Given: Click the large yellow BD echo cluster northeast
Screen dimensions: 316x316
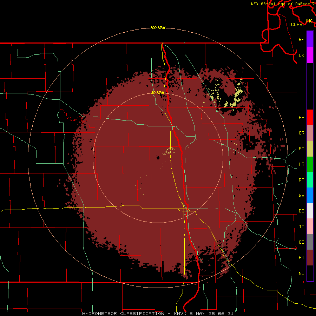Looking at the screenshot, I should pyautogui.click(x=238, y=95).
